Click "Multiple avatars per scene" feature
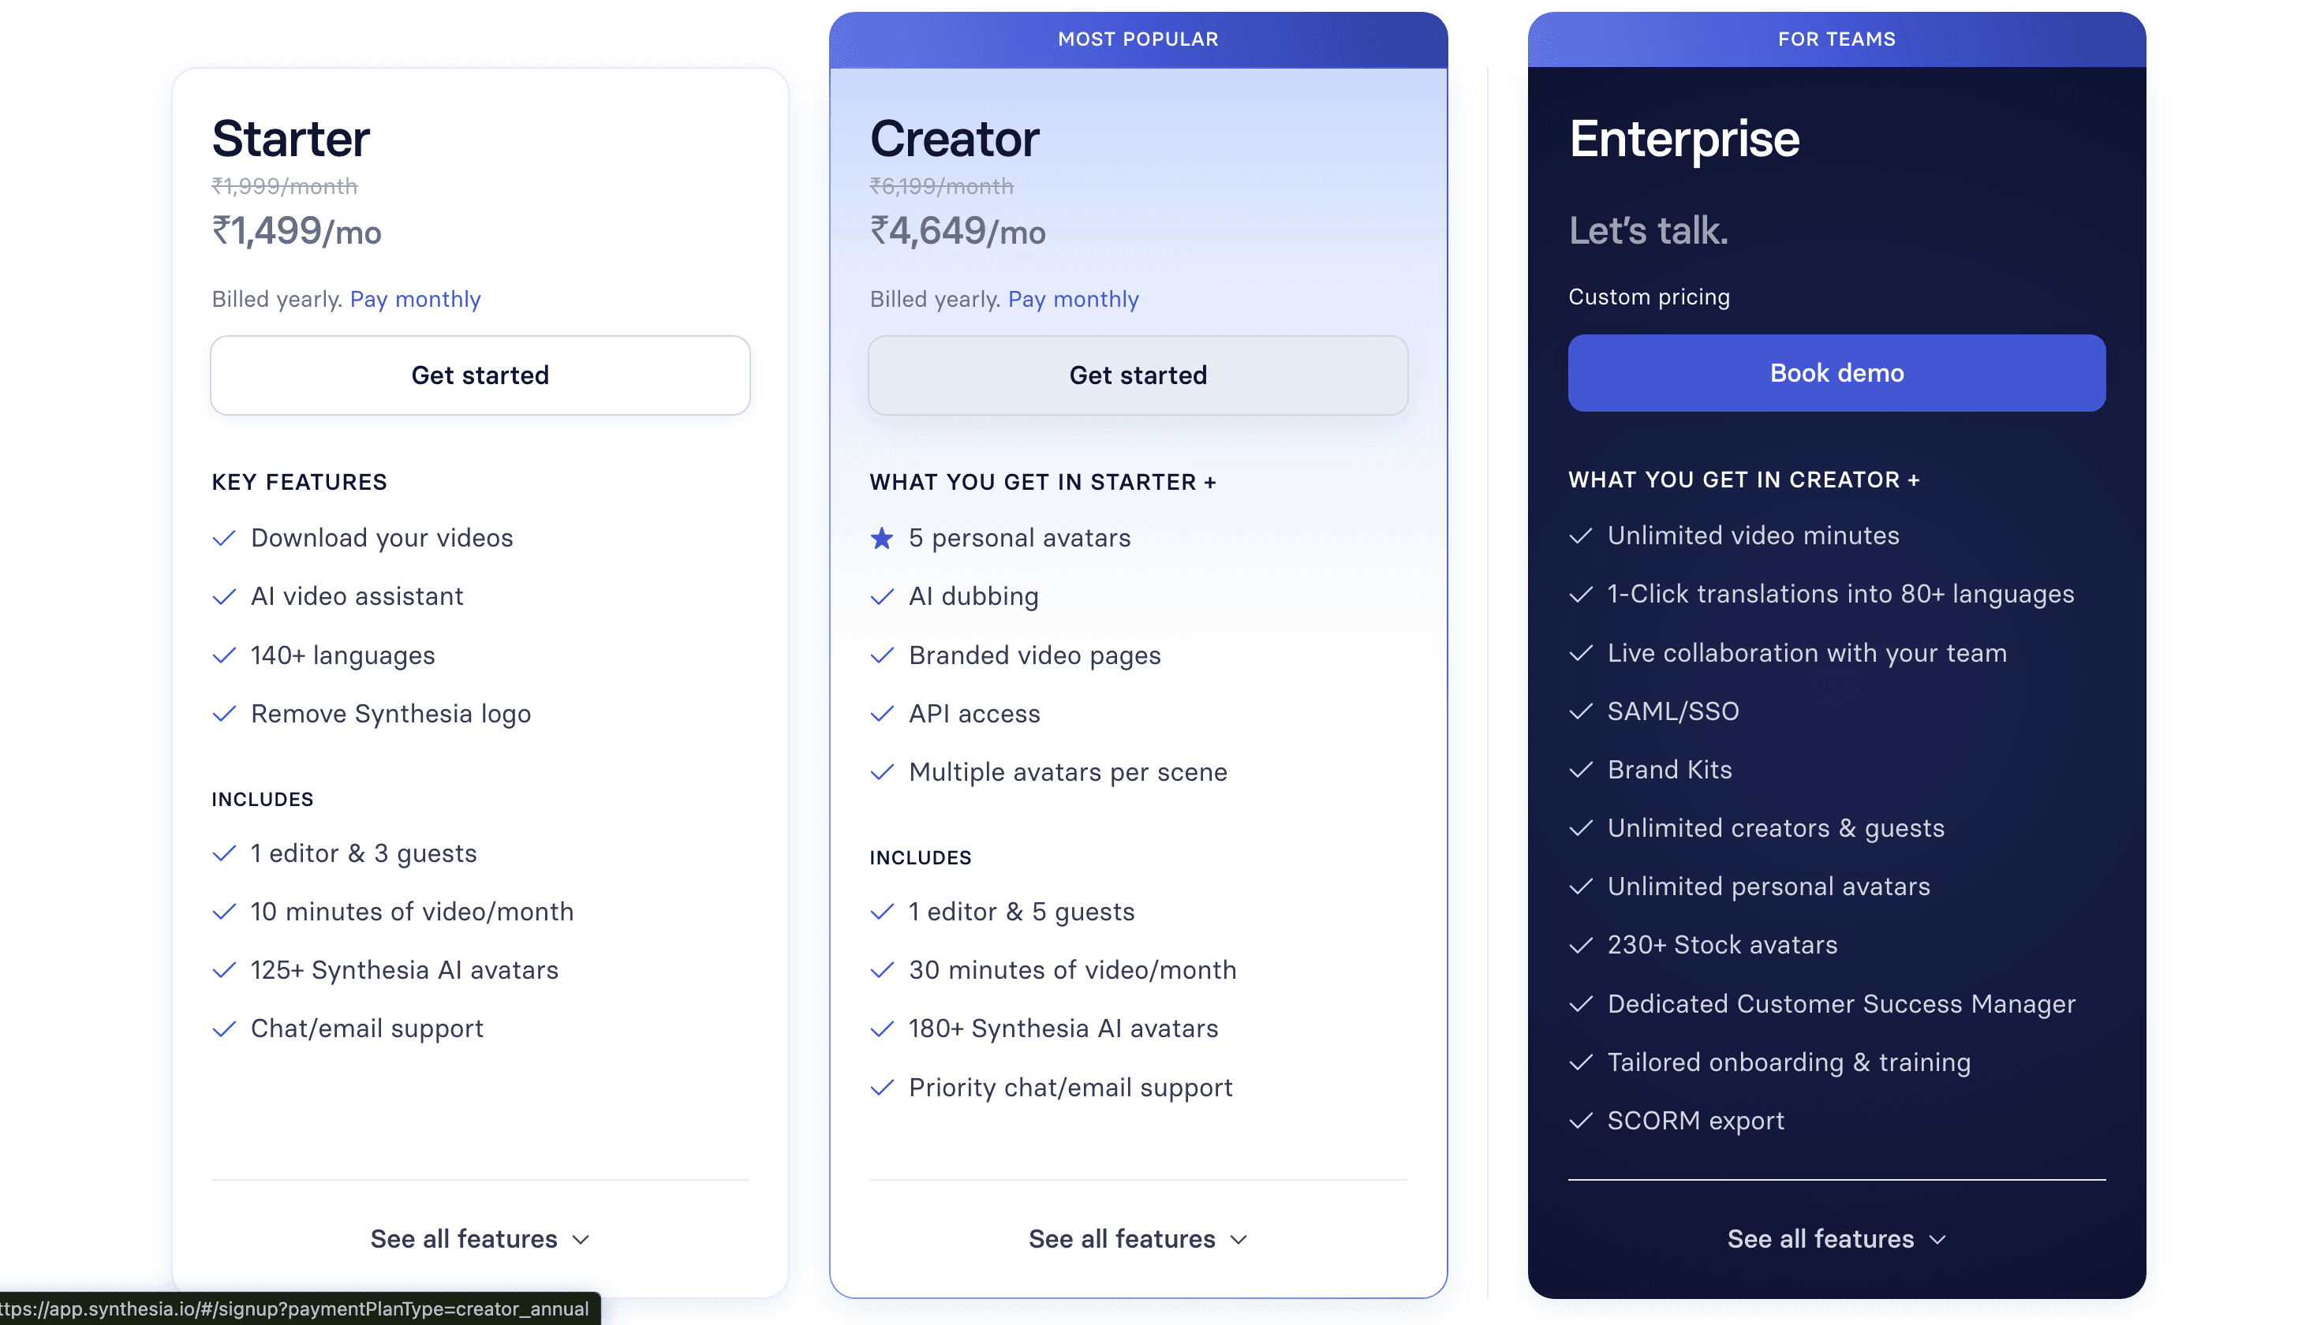 pyautogui.click(x=1068, y=773)
